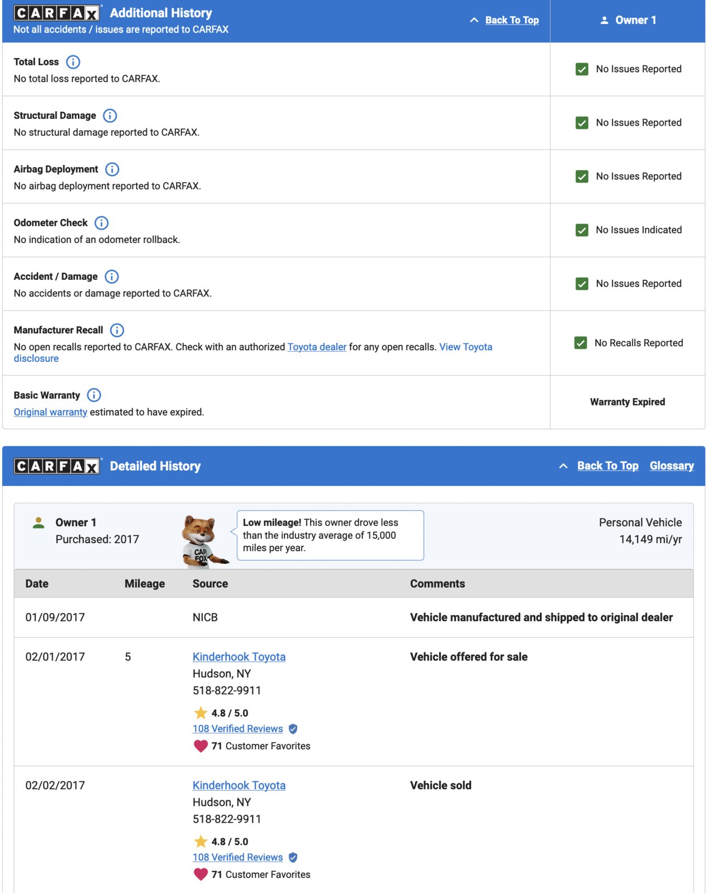Viewport: 708px width, 893px height.
Task: Click verified shield badge in 02/01/2017 entry
Action: (293, 729)
